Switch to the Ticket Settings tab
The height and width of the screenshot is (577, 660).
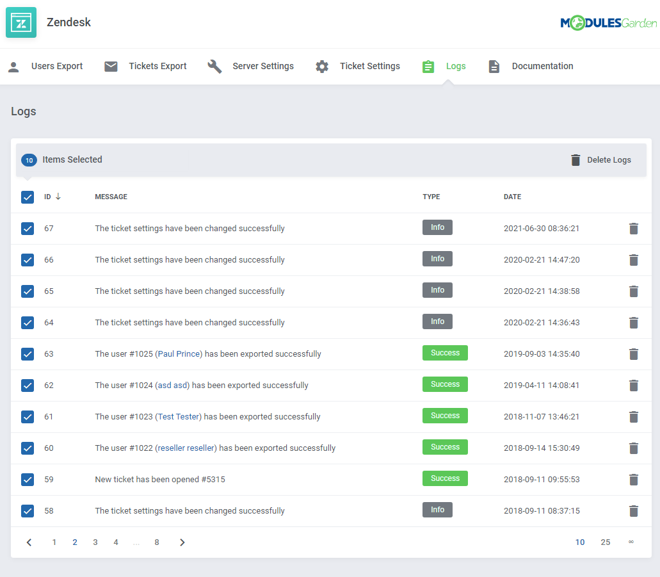[x=369, y=66]
